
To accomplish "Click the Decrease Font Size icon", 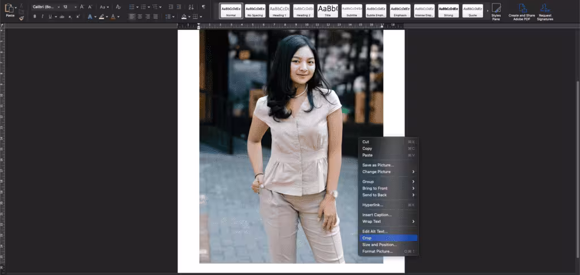I will (x=90, y=7).
